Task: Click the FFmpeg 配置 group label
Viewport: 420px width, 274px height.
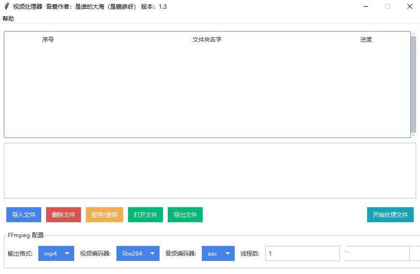Action: coord(26,235)
